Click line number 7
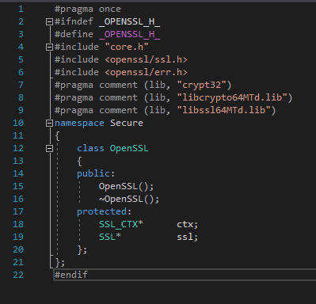The width and height of the screenshot is (316, 304). point(21,85)
